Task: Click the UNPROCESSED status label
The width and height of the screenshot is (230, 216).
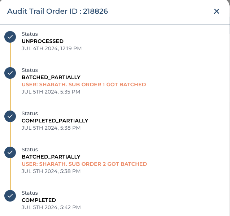Action: (x=43, y=41)
